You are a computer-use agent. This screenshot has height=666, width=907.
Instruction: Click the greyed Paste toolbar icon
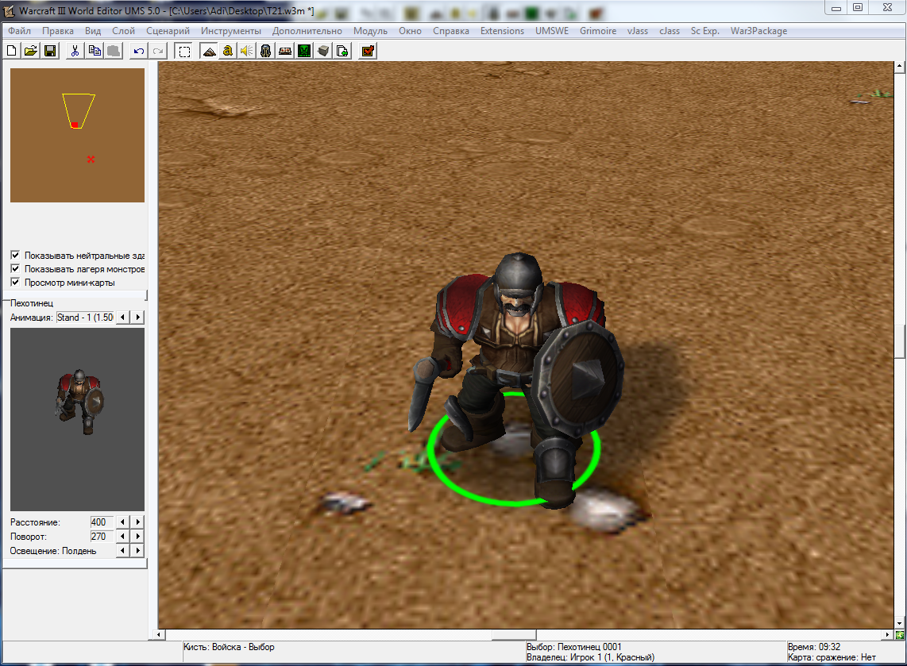(x=114, y=51)
